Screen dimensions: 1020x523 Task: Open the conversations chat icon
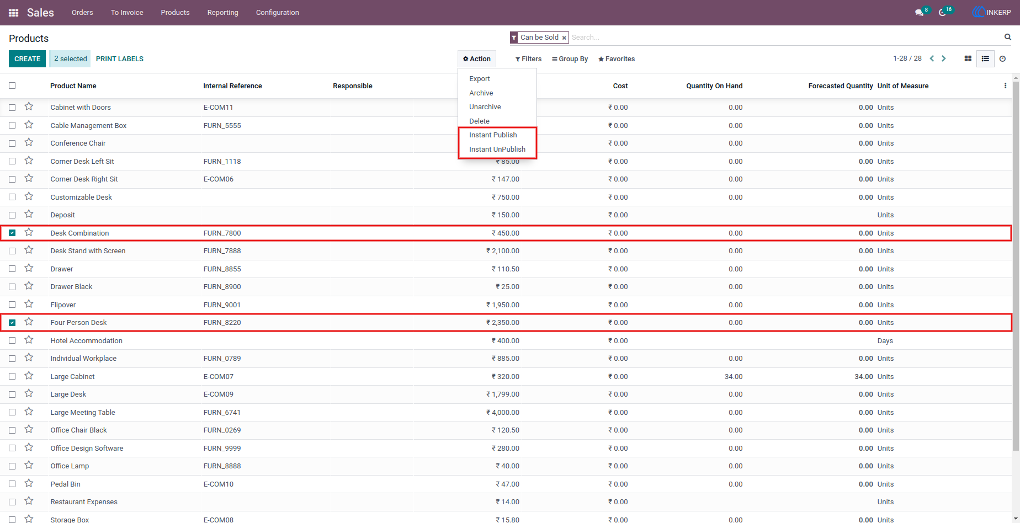point(919,13)
